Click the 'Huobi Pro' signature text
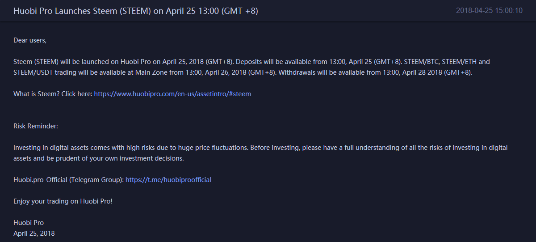Image resolution: width=536 pixels, height=242 pixels. click(x=29, y=223)
